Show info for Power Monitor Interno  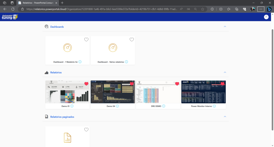click(x=214, y=106)
